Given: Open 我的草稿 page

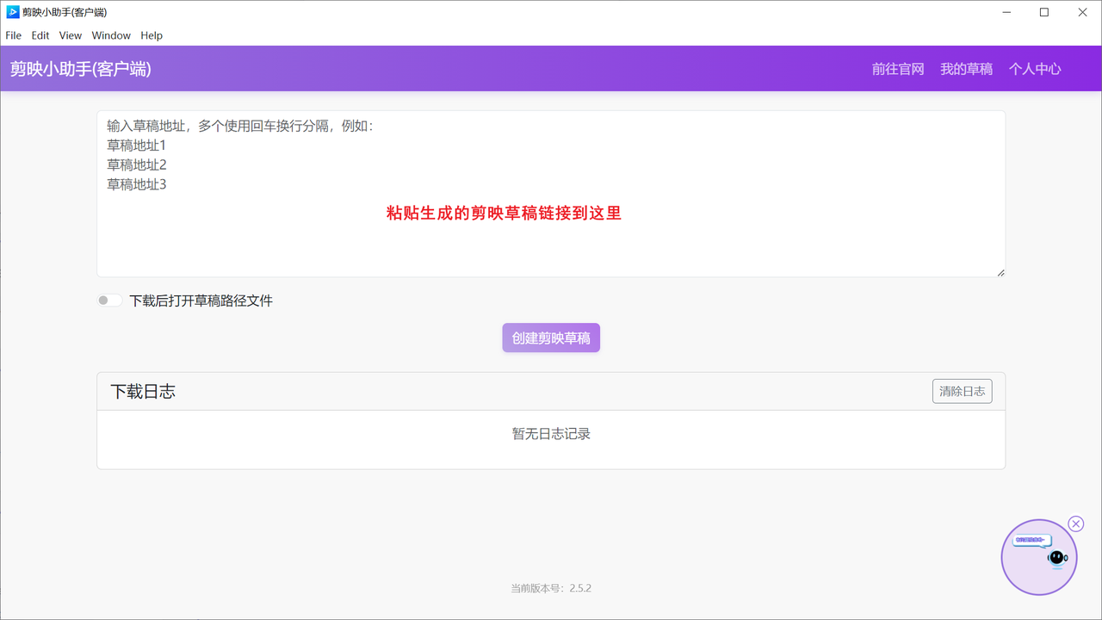Looking at the screenshot, I should [x=966, y=69].
